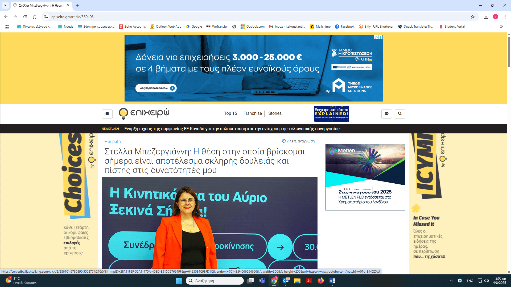Viewport: 511px width, 287px height.
Task: Go to browser home page icon
Action: (35, 17)
